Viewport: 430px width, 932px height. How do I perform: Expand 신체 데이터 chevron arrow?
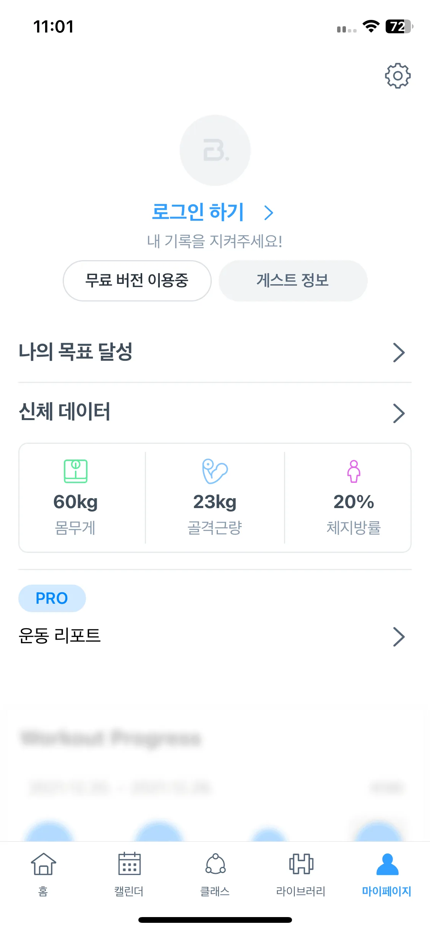[399, 414]
